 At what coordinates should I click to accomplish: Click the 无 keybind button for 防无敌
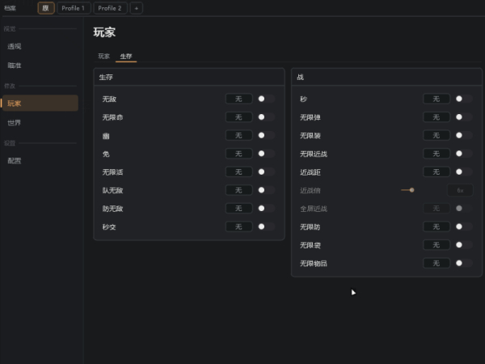point(238,209)
